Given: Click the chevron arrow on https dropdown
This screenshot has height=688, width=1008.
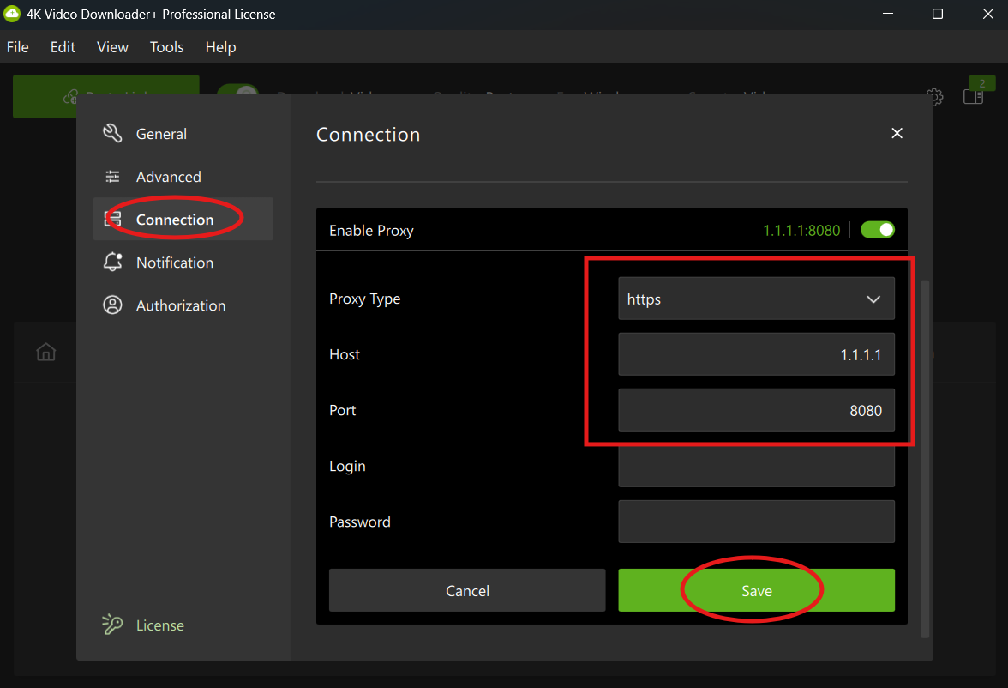Looking at the screenshot, I should click(x=873, y=299).
